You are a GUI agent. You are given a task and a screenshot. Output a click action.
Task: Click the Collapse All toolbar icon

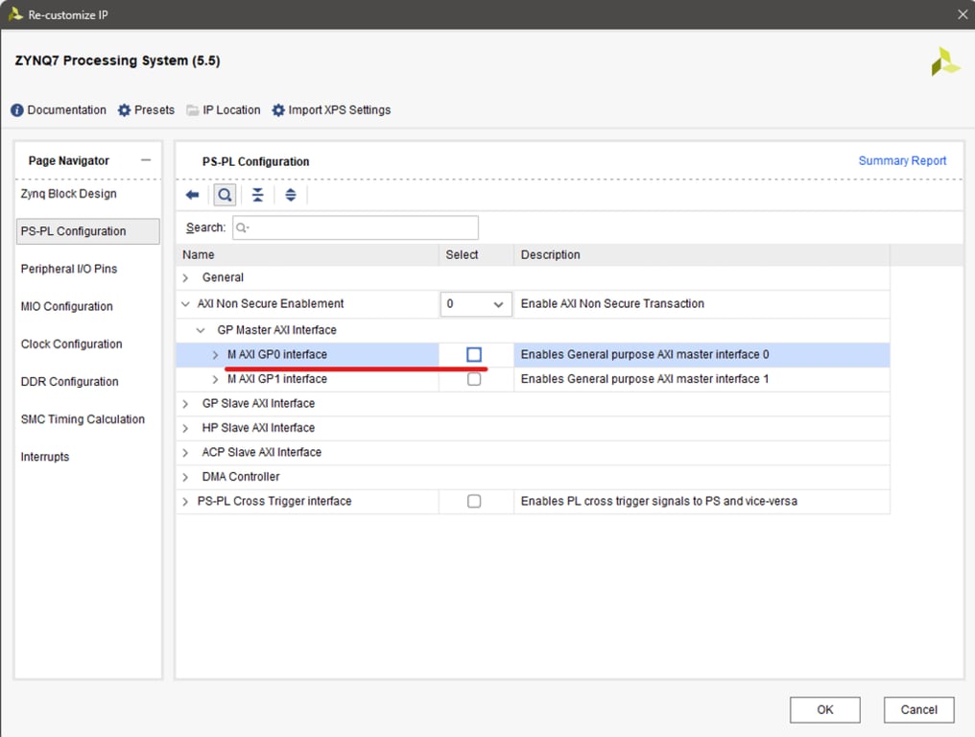[x=257, y=195]
